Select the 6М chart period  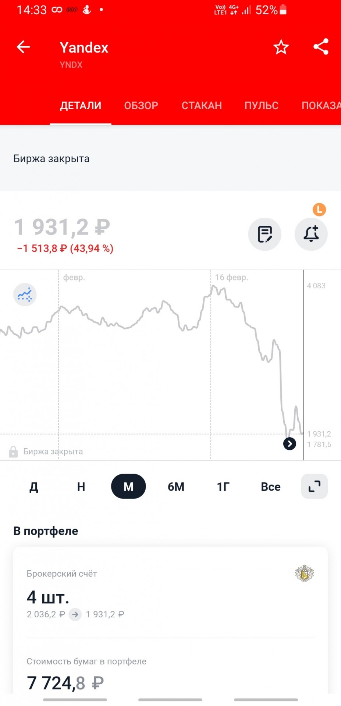[x=176, y=486]
